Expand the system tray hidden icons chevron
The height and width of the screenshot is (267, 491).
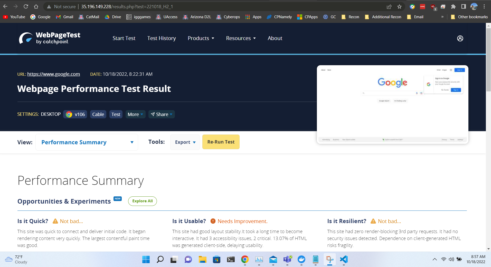[435, 260]
